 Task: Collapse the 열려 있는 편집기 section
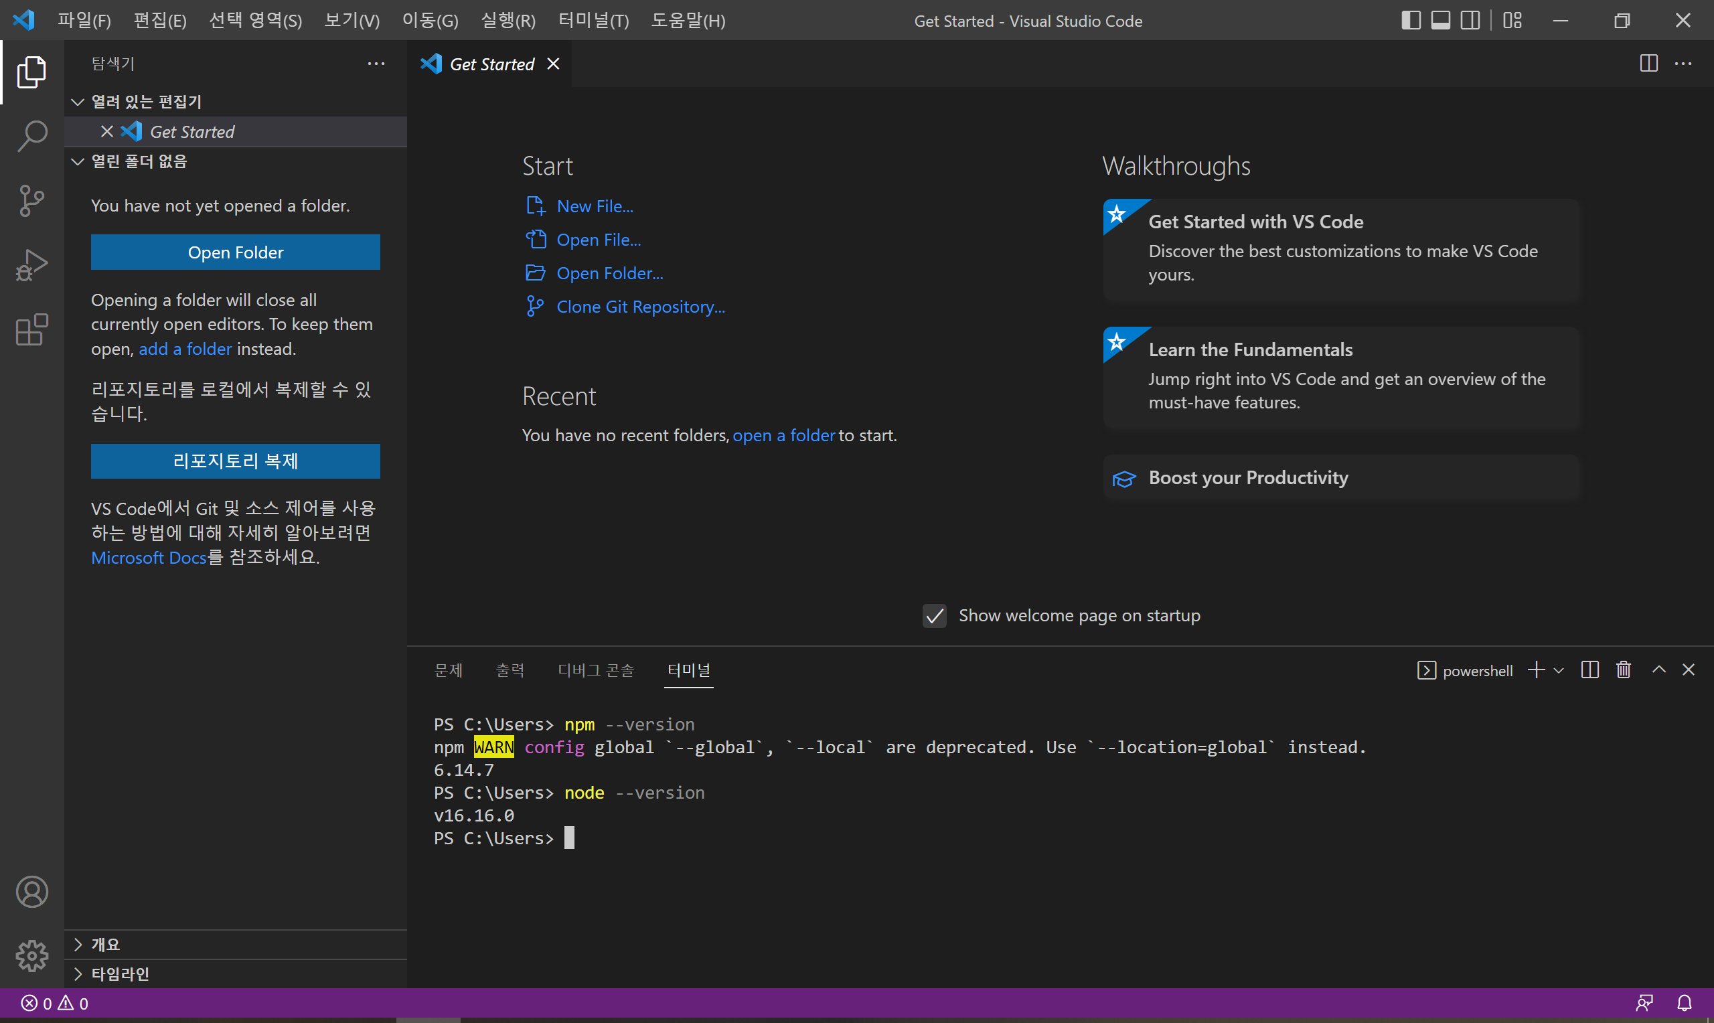click(146, 102)
